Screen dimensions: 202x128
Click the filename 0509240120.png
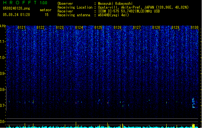pos(16,8)
